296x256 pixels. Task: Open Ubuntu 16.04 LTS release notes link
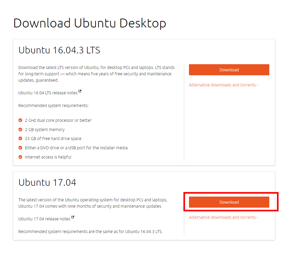(48, 93)
